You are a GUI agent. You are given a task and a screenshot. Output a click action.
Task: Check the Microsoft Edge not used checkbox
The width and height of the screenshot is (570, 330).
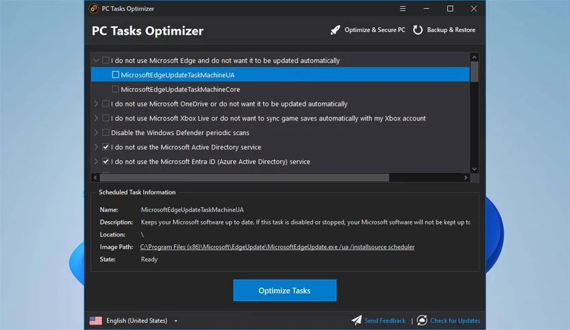106,60
